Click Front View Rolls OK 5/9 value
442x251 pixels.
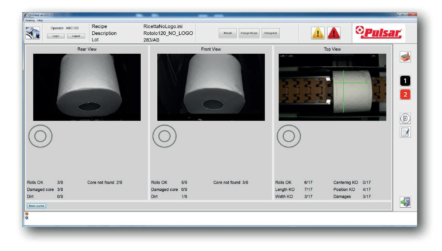pyautogui.click(x=184, y=182)
